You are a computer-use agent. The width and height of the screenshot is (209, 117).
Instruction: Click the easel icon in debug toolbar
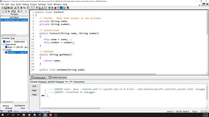tap(3, 11)
